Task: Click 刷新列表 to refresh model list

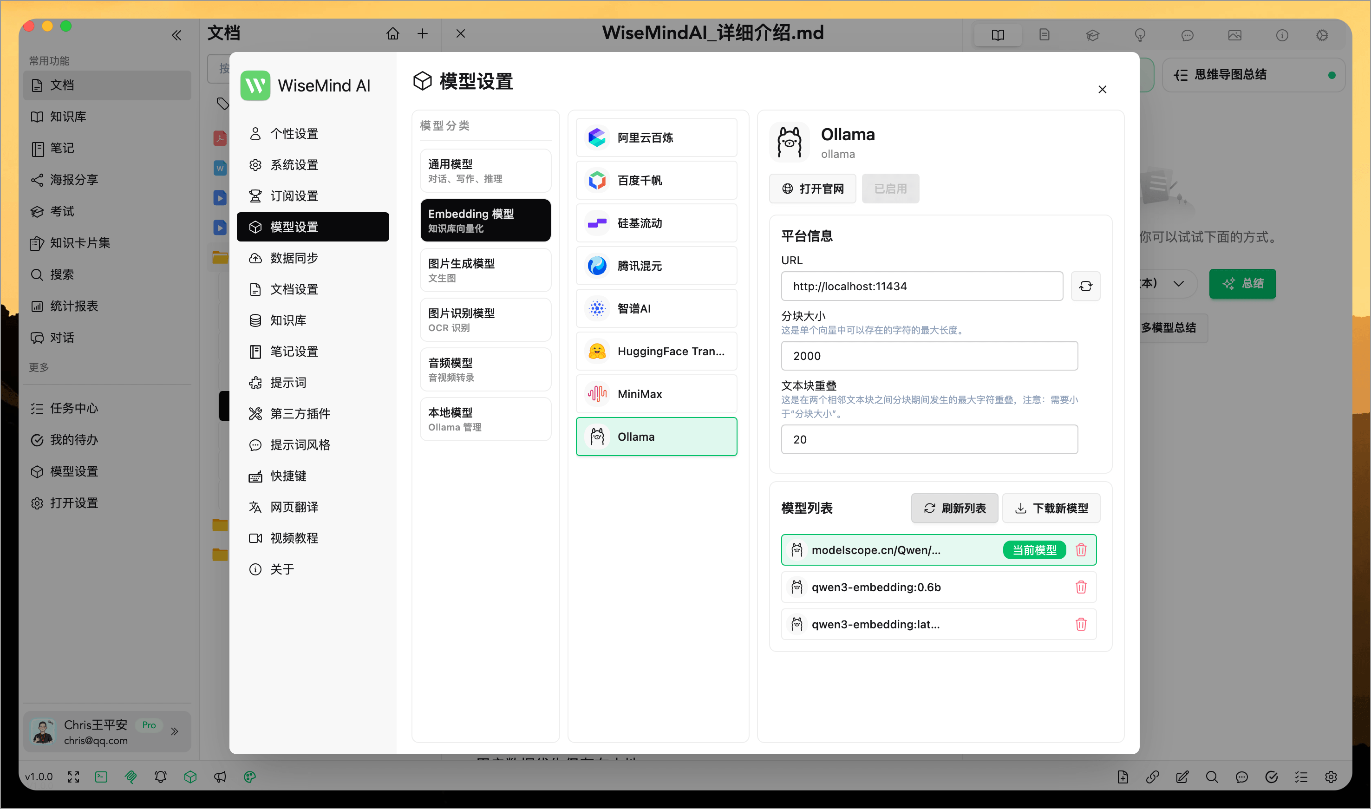Action: click(954, 508)
